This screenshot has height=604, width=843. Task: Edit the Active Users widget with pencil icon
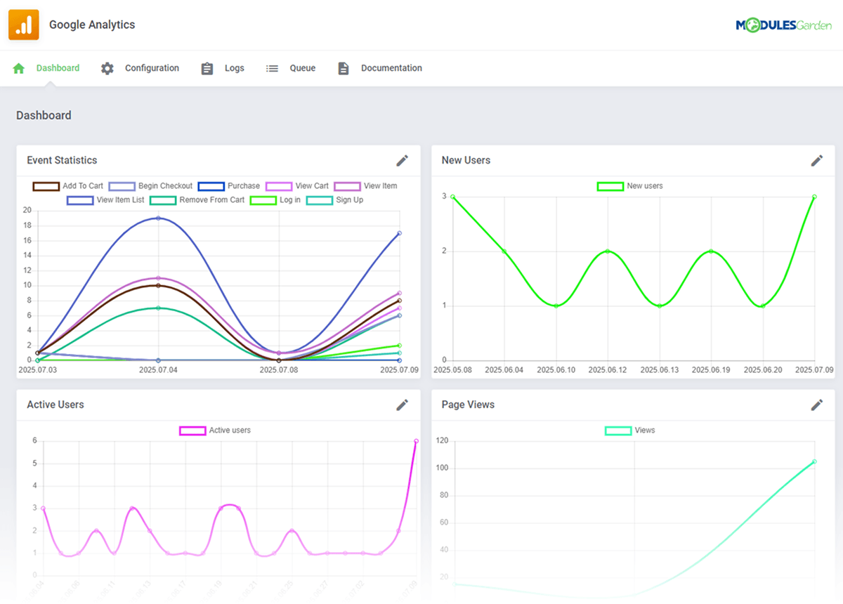403,405
